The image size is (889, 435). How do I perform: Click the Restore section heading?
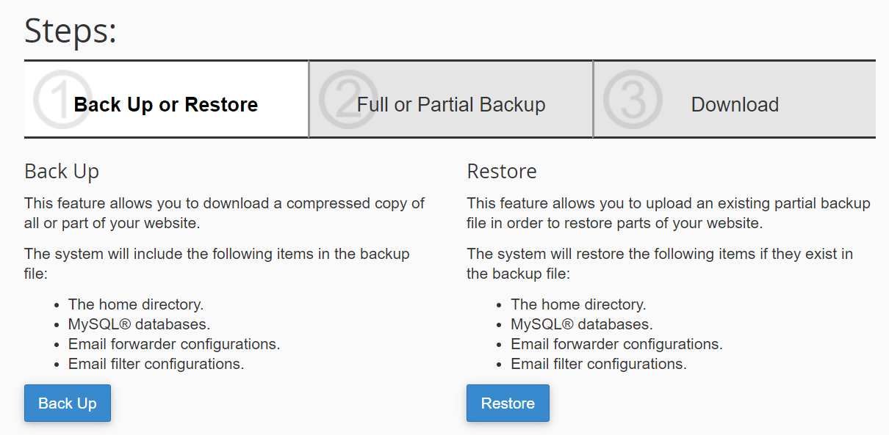point(502,172)
